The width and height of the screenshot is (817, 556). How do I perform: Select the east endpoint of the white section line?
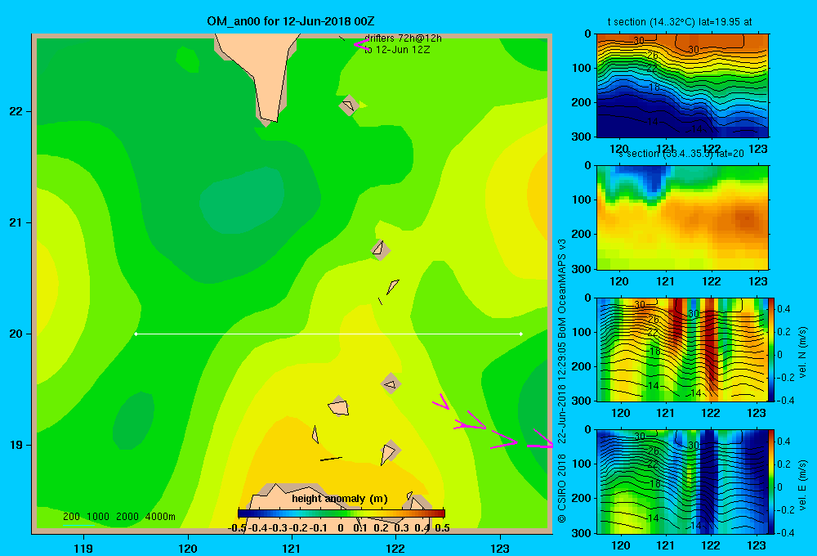[521, 334]
